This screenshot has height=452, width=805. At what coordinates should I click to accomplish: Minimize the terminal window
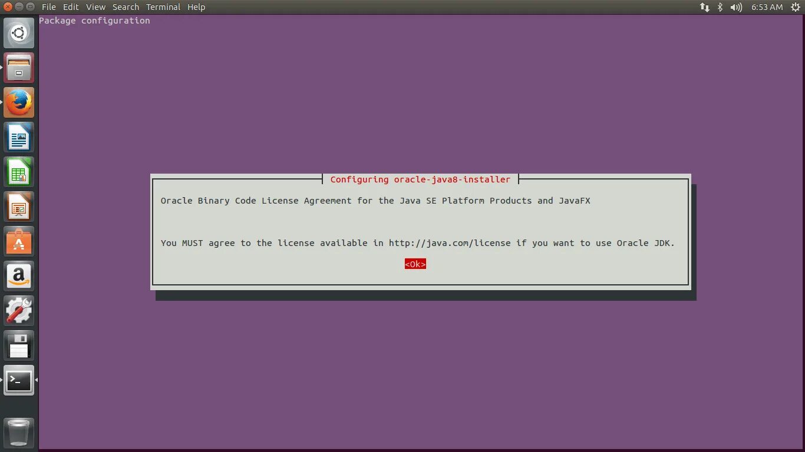point(19,6)
